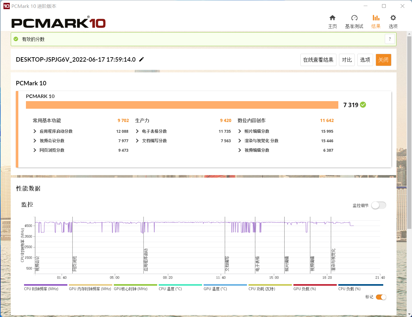Click the 渲染与视觉化 timeline marker
412x317 pixels.
tap(334, 260)
